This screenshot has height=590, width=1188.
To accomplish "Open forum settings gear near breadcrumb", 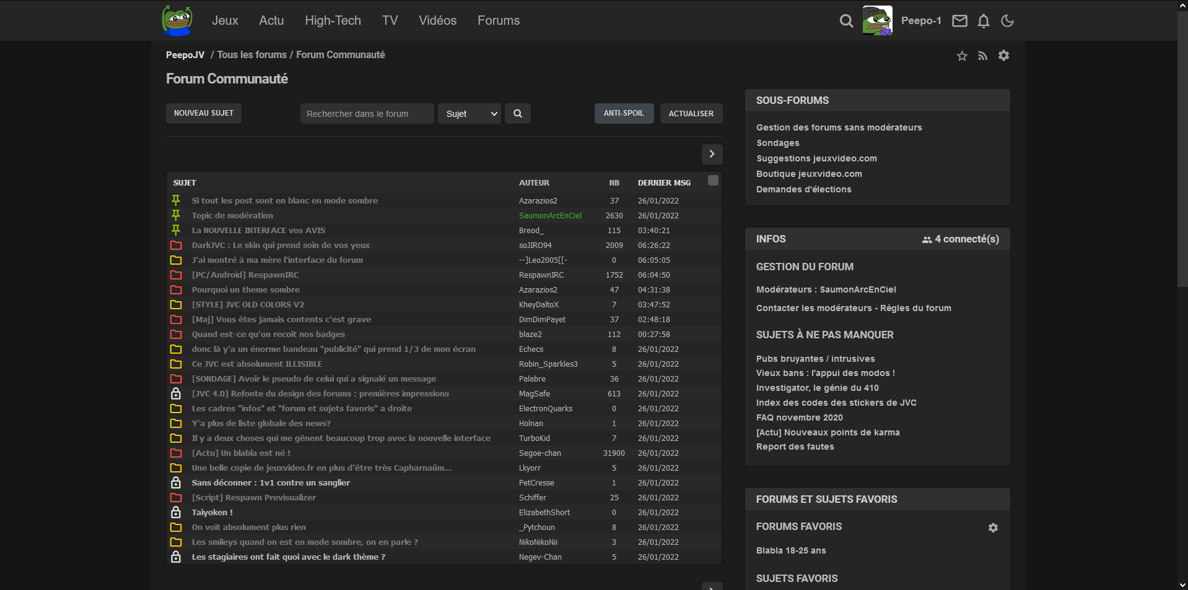I will [1003, 56].
